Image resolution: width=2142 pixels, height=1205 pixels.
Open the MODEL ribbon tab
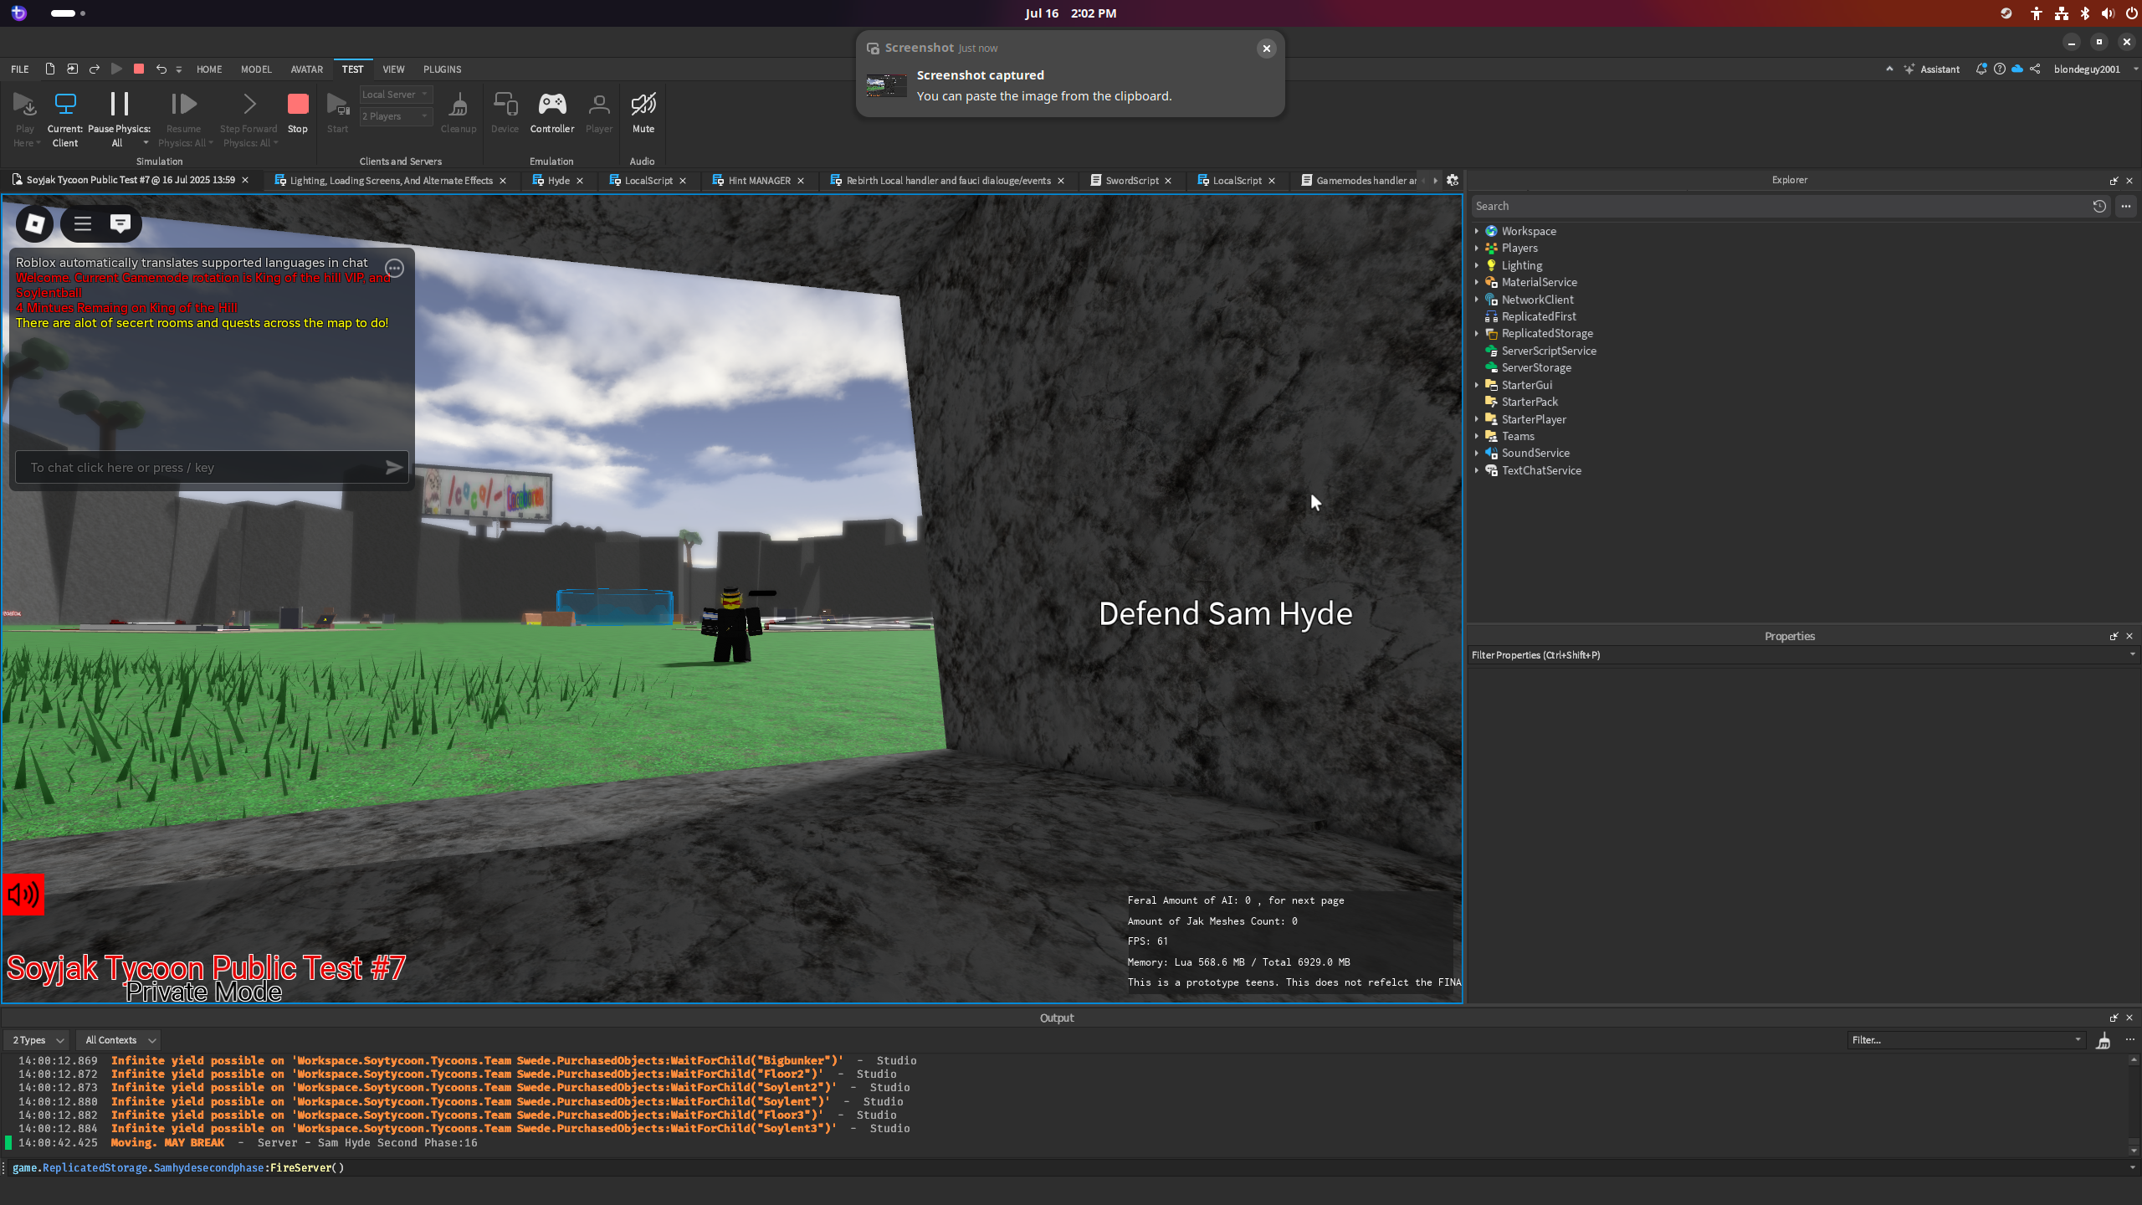click(256, 69)
